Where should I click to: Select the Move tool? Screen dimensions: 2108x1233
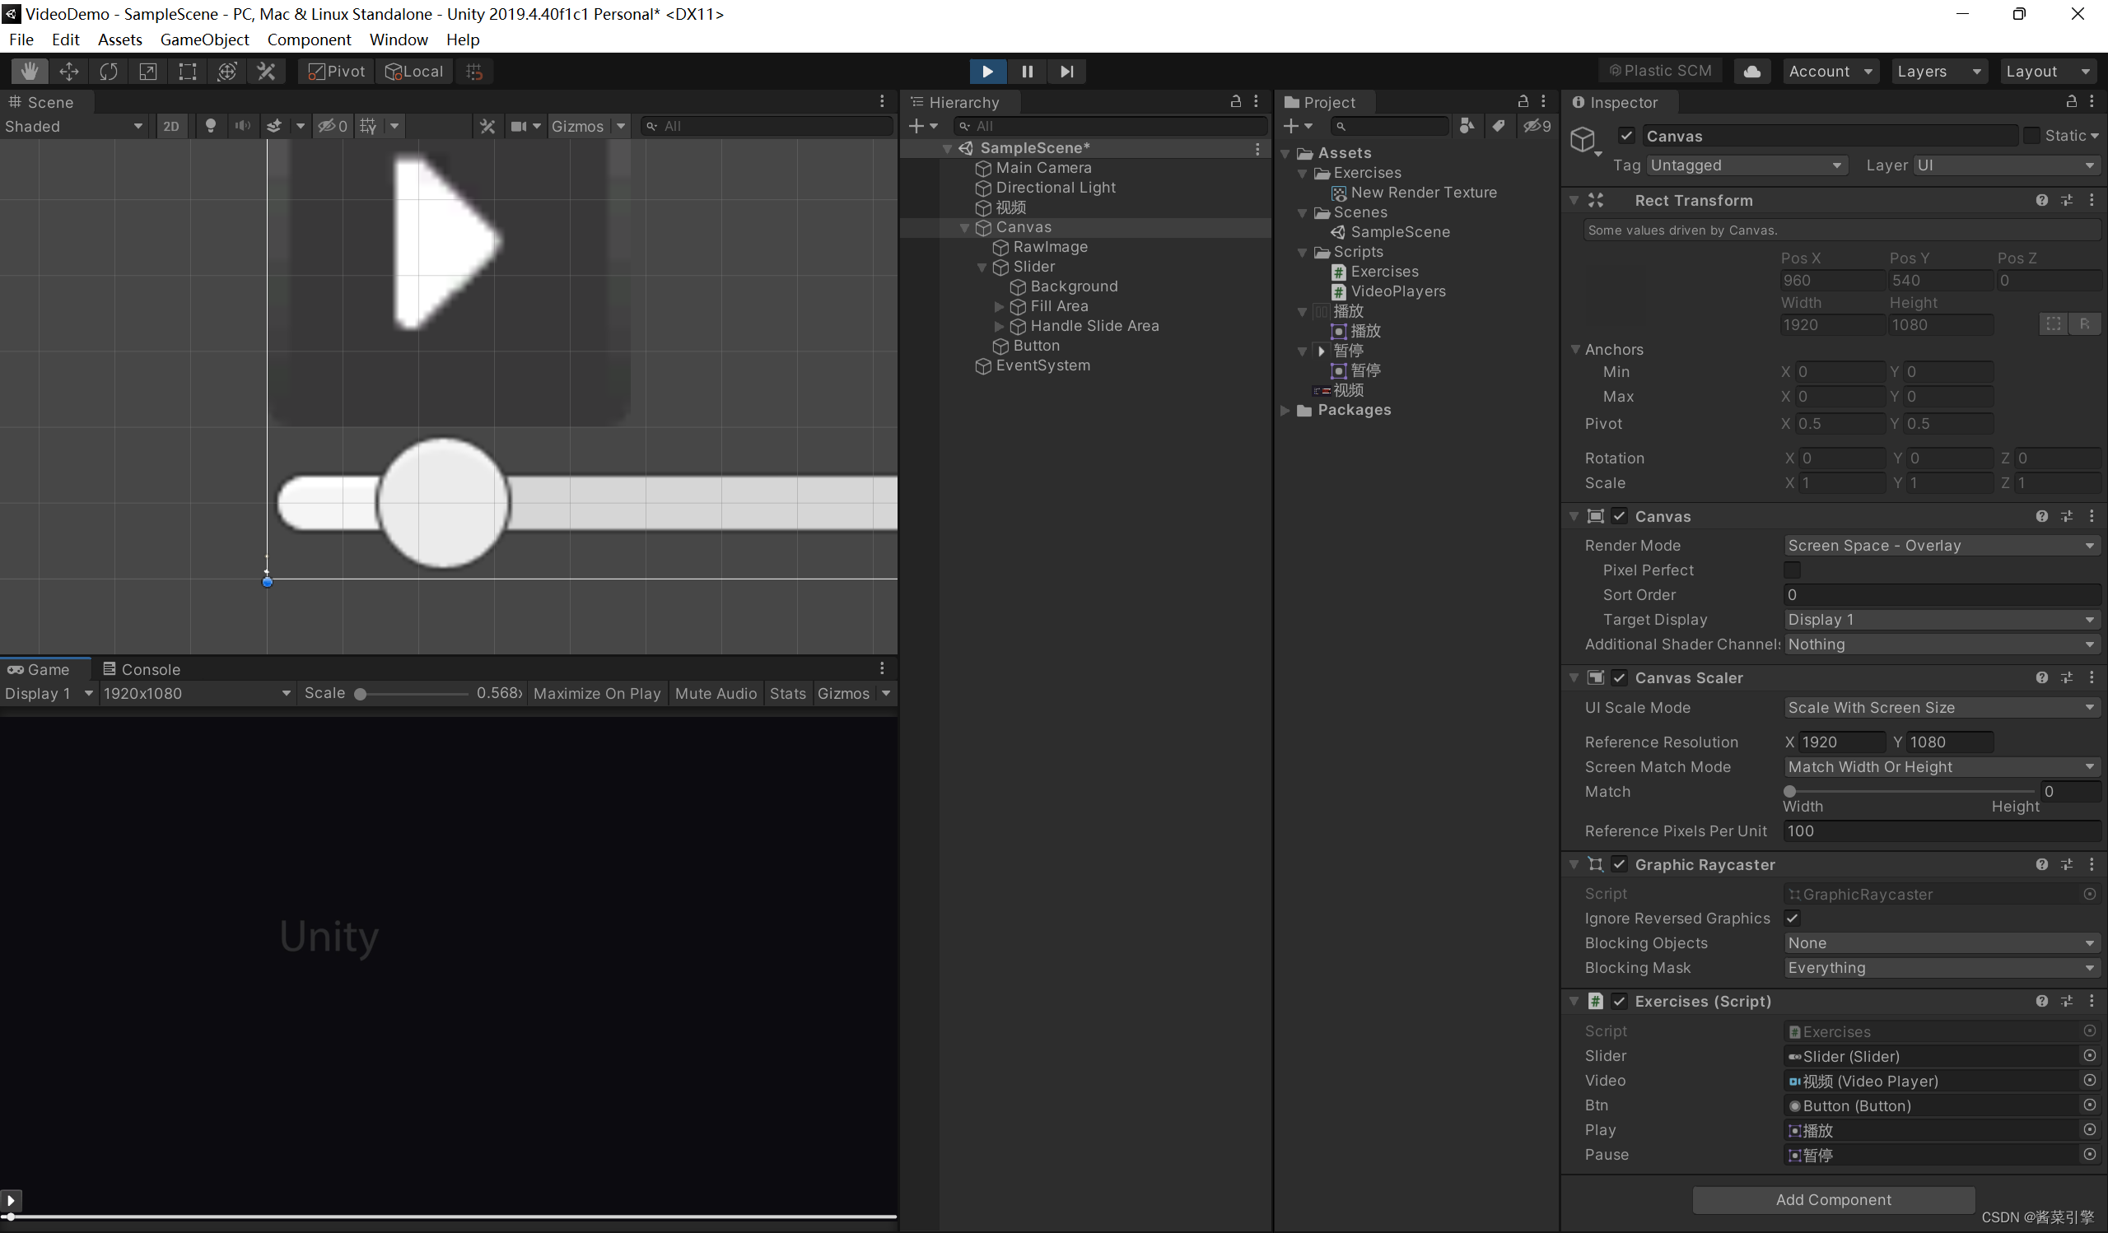(x=68, y=71)
